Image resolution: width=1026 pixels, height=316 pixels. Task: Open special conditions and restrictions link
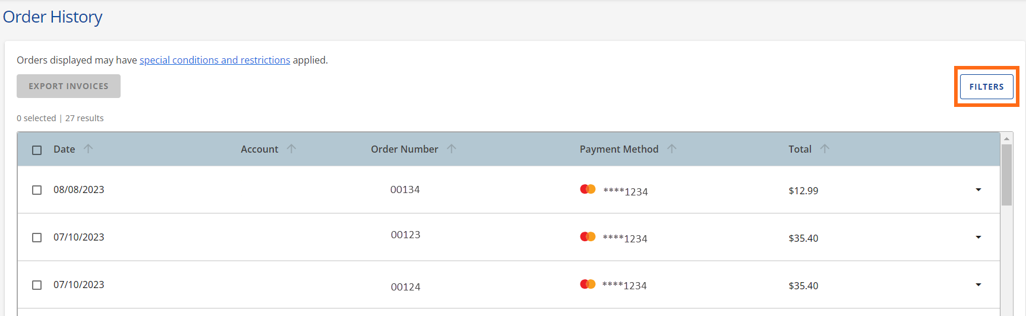tap(214, 60)
